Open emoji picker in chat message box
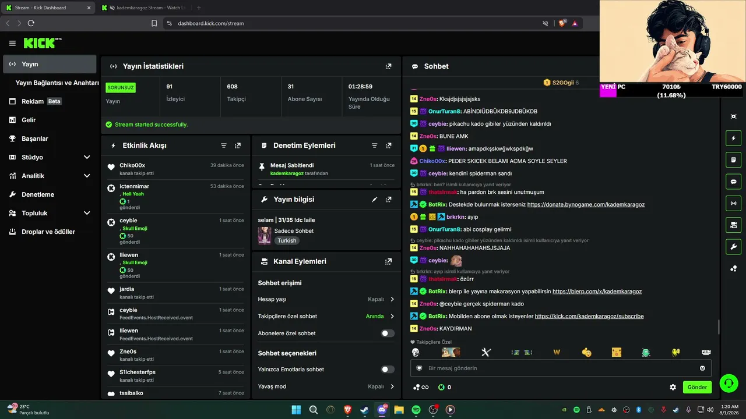Image resolution: width=746 pixels, height=419 pixels. pos(702,368)
